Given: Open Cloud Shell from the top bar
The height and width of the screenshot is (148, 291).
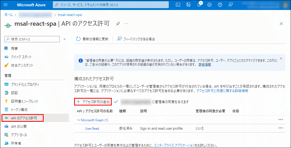Looking at the screenshot, I should click(178, 5).
